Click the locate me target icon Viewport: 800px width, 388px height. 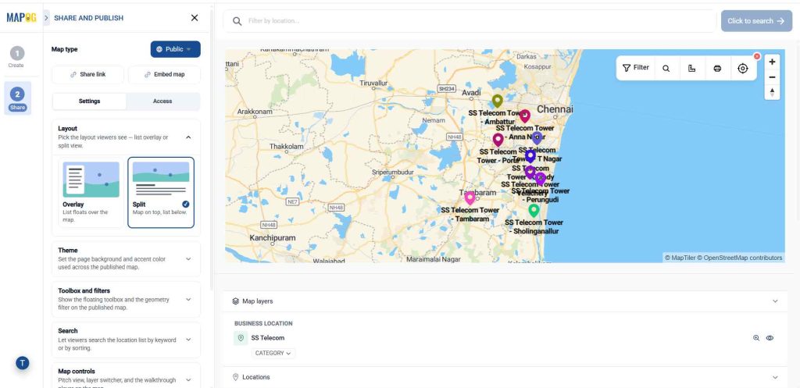(743, 69)
